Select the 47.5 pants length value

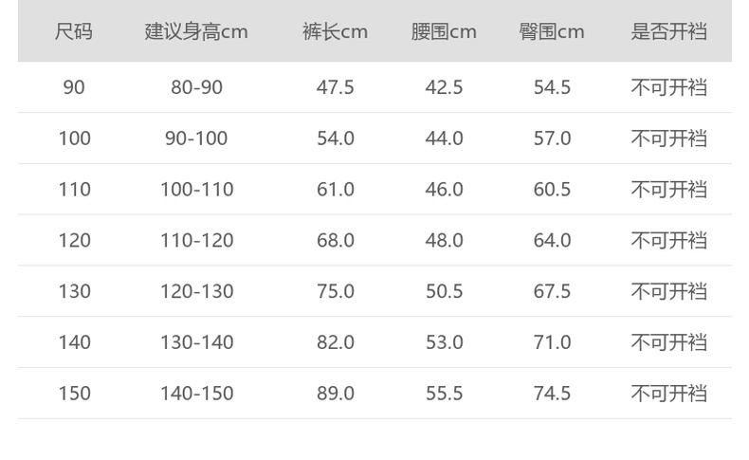pyautogui.click(x=335, y=87)
